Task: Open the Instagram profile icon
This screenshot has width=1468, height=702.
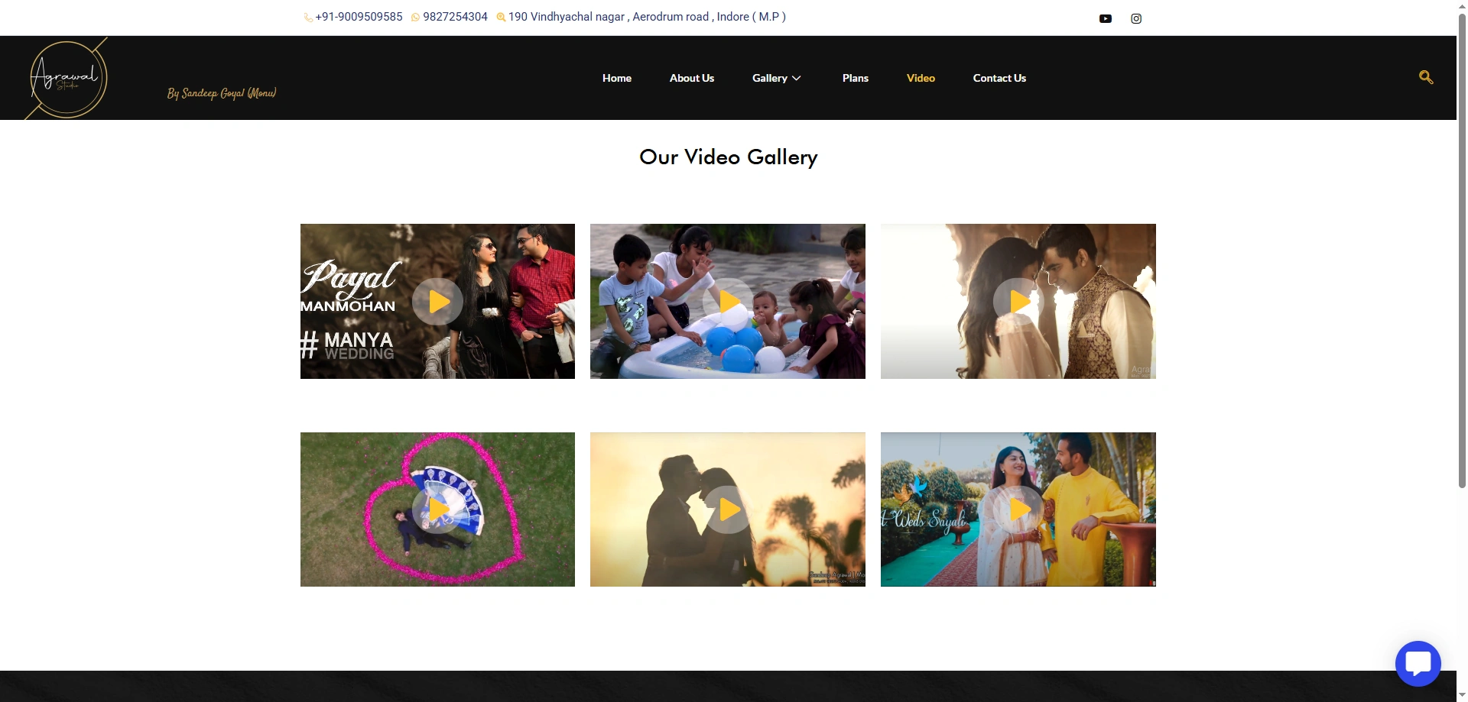Action: tap(1136, 18)
